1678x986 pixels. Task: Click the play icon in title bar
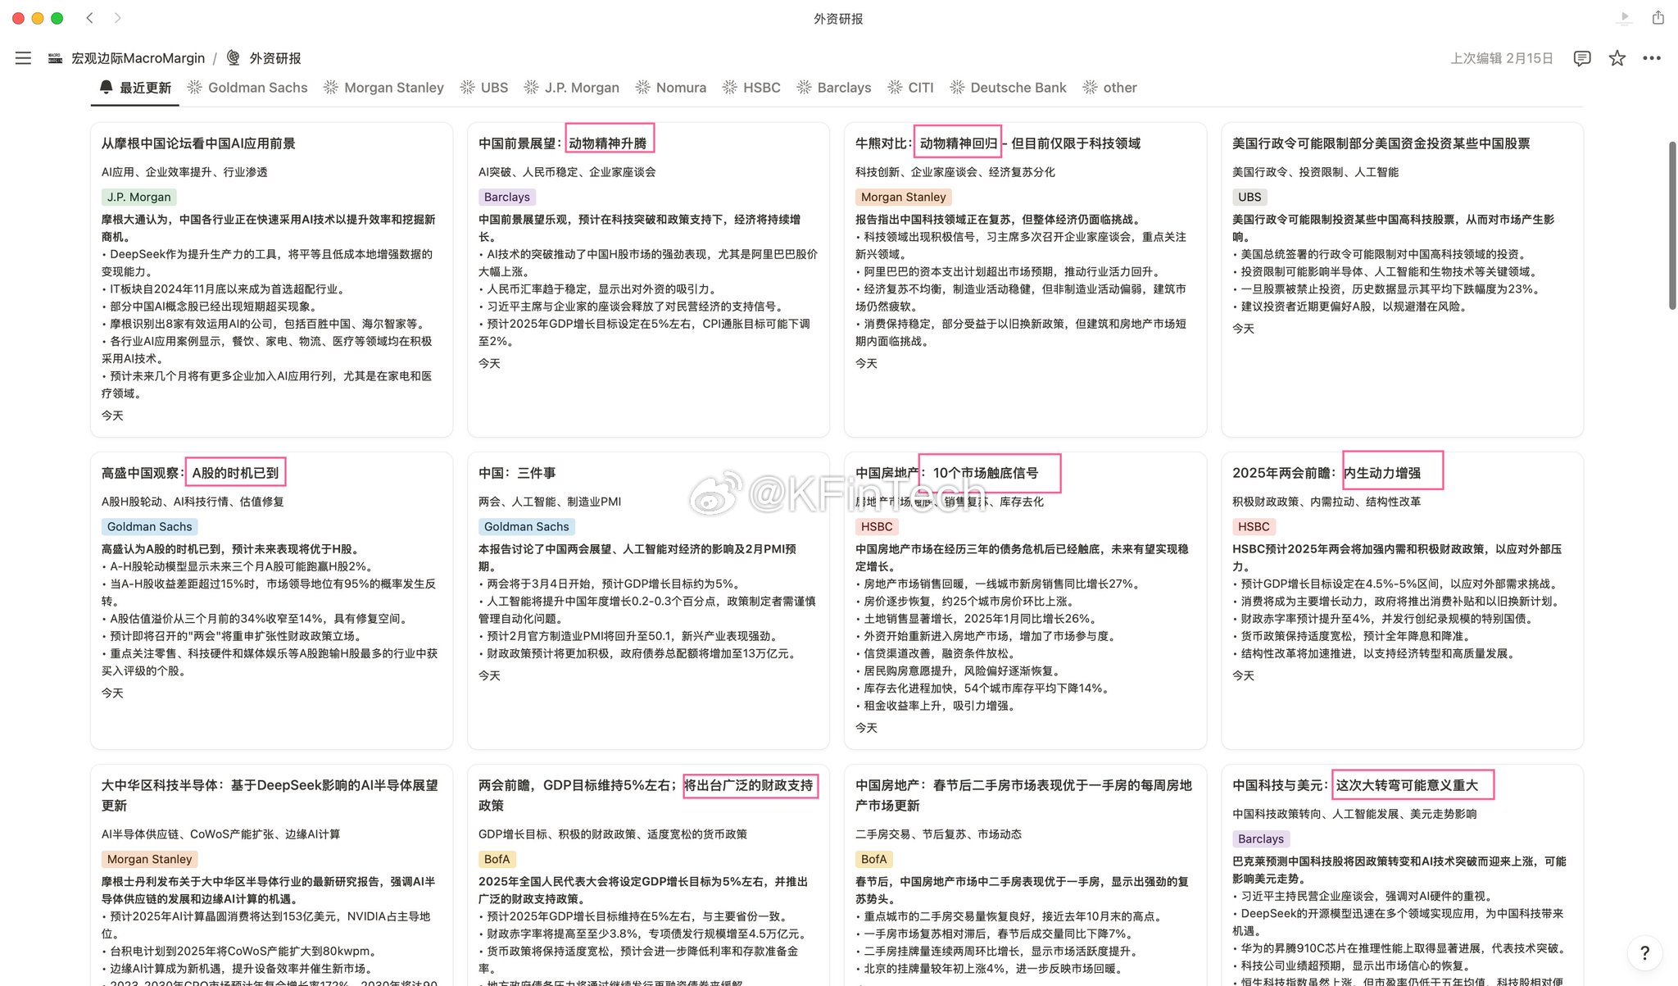(x=1625, y=17)
